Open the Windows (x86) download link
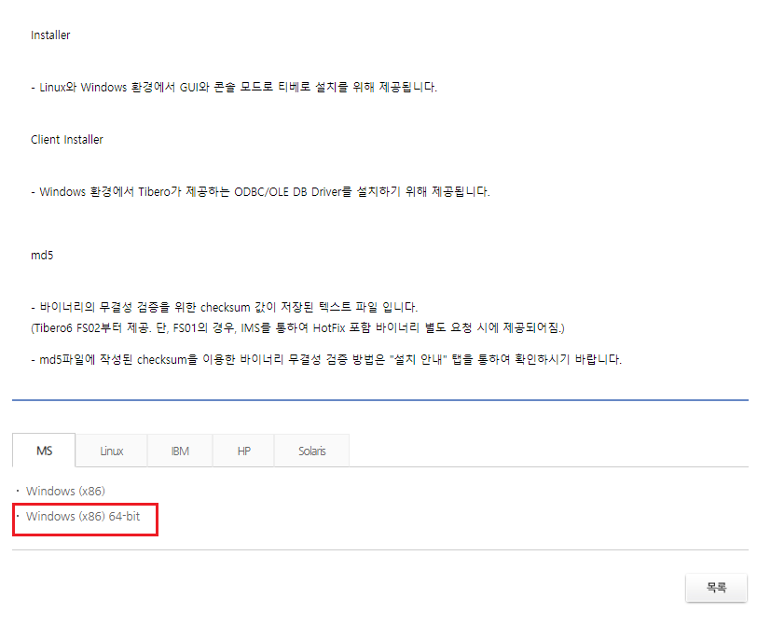This screenshot has height=625, width=771. 65,492
